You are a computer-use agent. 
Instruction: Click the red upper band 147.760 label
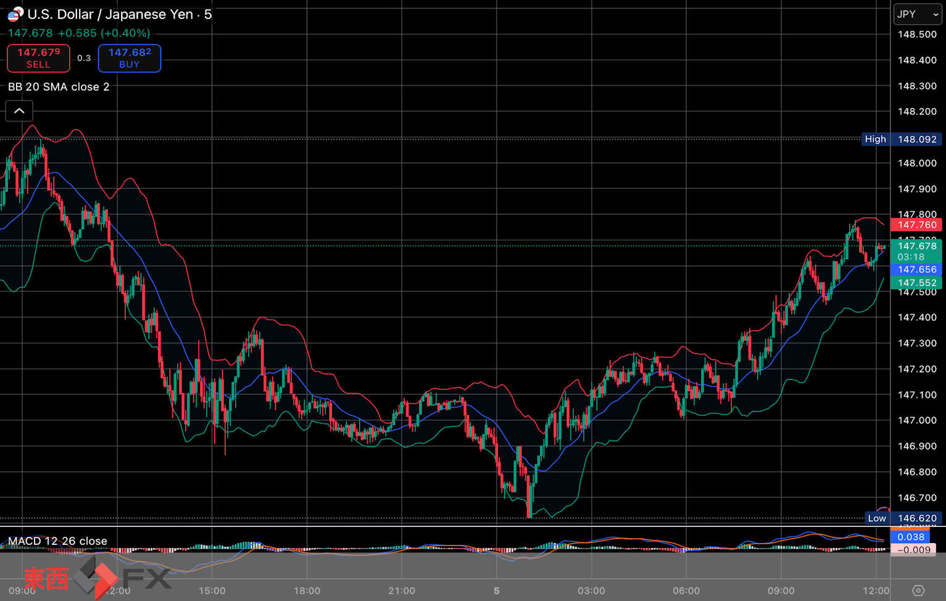(916, 225)
